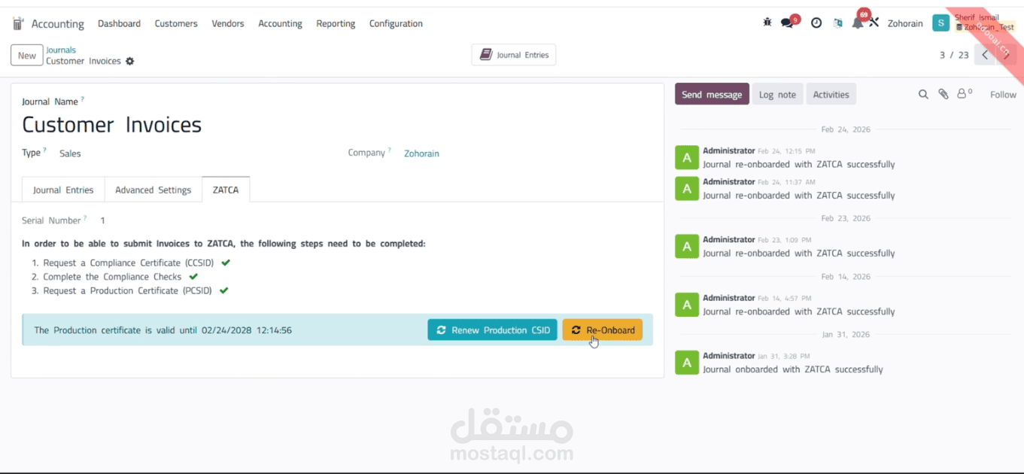1024x474 pixels.
Task: Click Log note in the chatter
Action: tap(777, 94)
